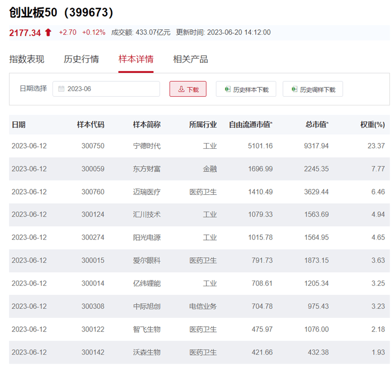Click free-float value 1015.78
This screenshot has height=366, width=392.
pos(260,238)
